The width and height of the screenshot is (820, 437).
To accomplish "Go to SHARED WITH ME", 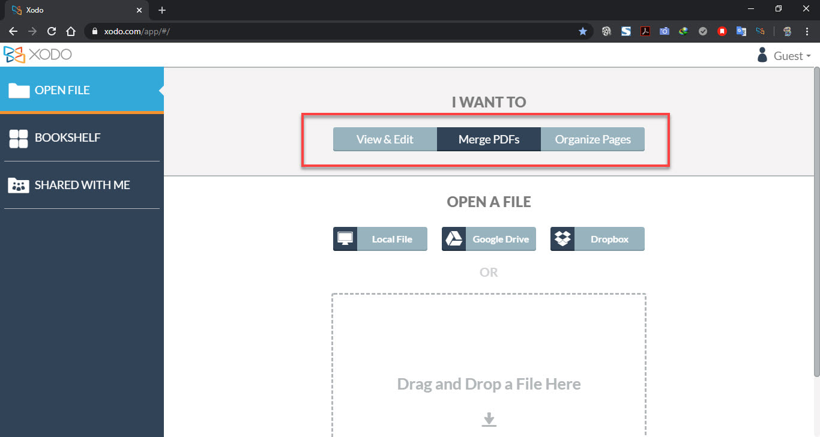I will pyautogui.click(x=82, y=185).
